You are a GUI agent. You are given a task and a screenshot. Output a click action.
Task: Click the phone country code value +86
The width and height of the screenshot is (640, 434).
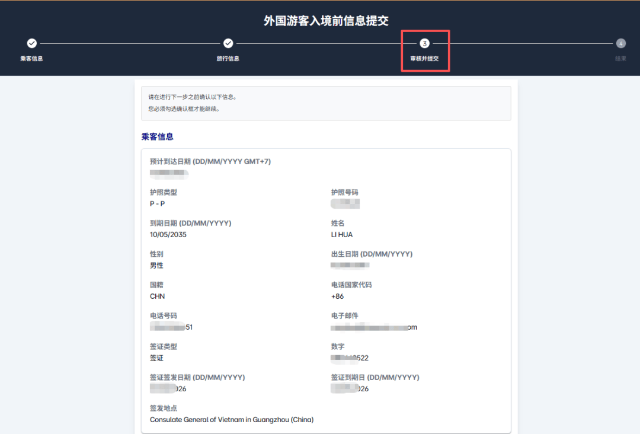tap(338, 296)
